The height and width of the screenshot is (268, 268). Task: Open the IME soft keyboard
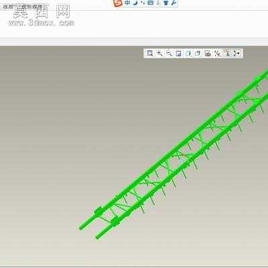[x=151, y=3]
